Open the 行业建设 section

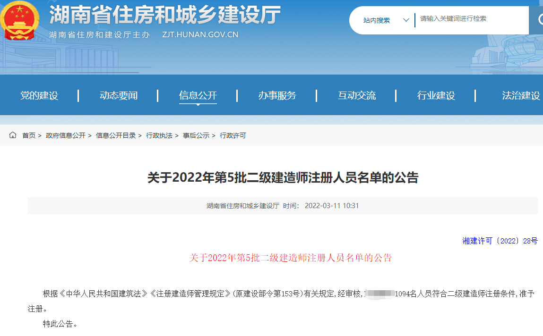[436, 95]
